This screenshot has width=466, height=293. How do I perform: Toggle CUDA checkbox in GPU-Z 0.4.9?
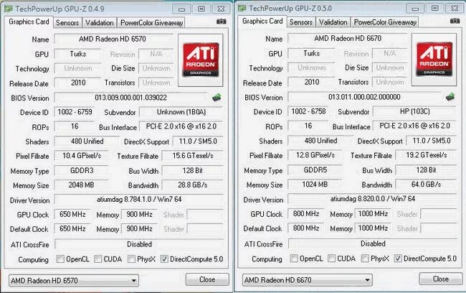(98, 259)
